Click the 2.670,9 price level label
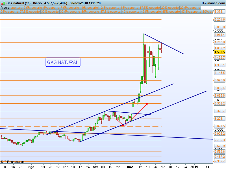The width and height of the screenshot is (226, 169). (x=220, y=146)
